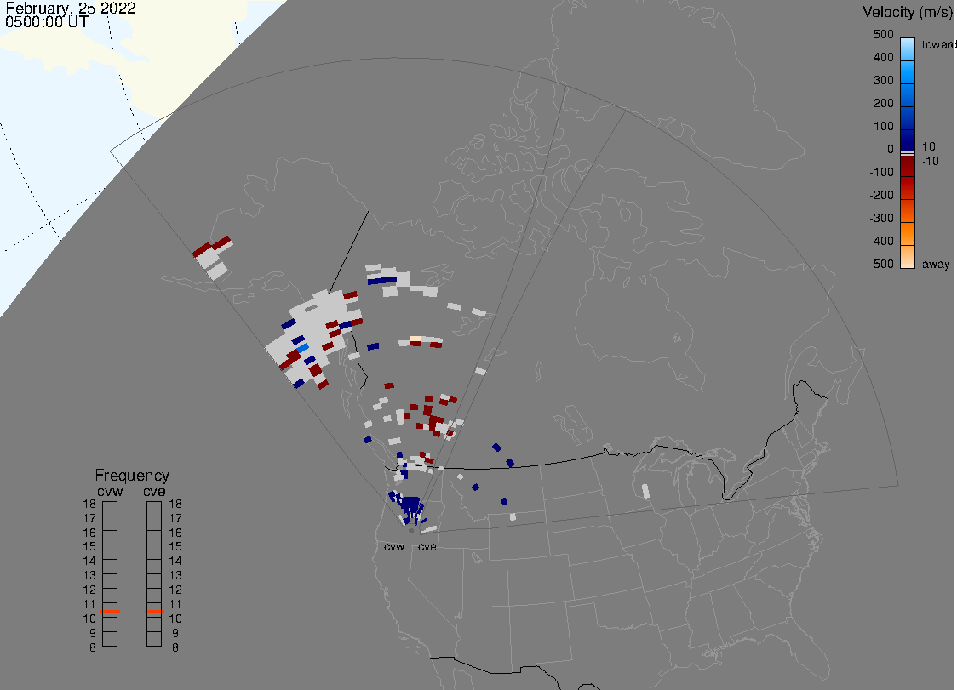Click the 300 tick label on the colorbar
This screenshot has height=690, width=957.
[884, 81]
